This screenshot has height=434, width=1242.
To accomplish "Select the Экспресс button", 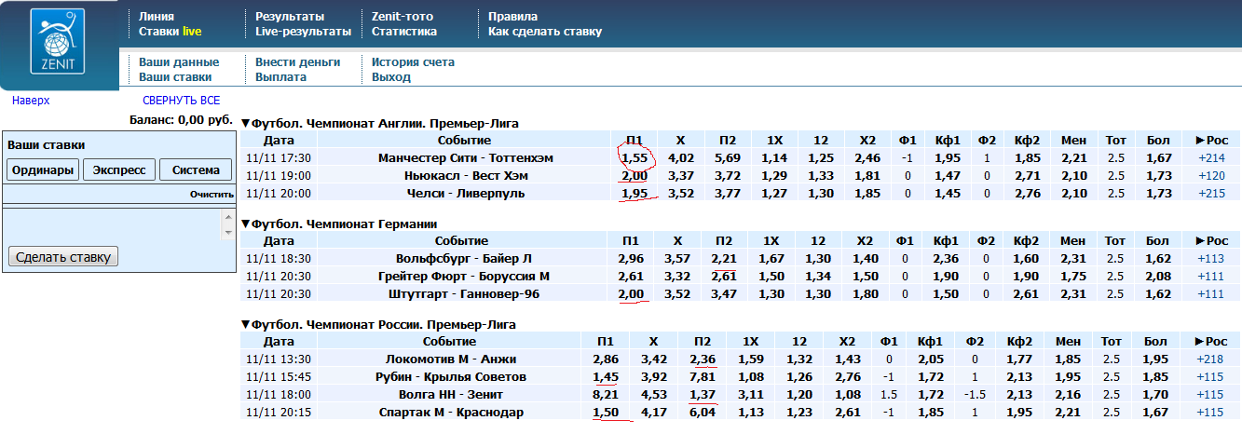I will (x=119, y=170).
